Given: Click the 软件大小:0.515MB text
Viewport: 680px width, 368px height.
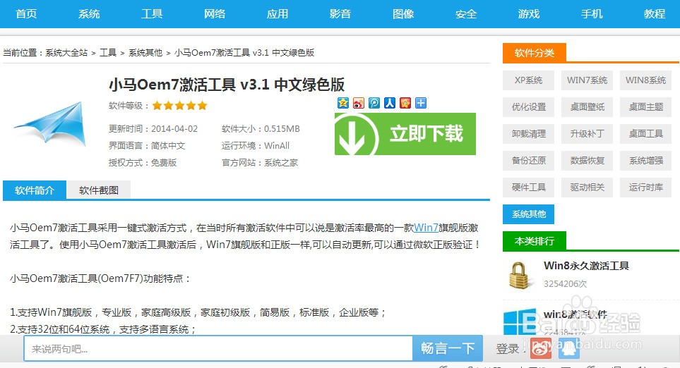Looking at the screenshot, I should click(x=261, y=129).
